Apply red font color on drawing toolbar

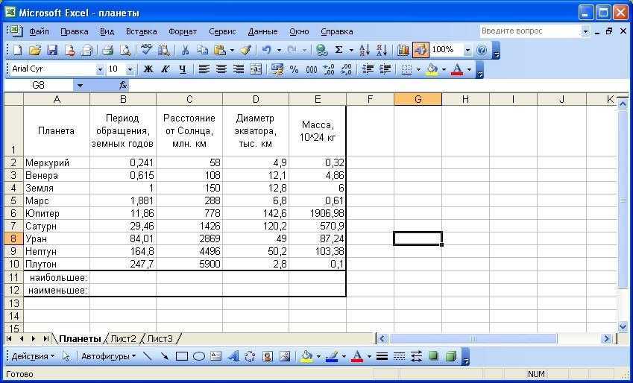[357, 356]
